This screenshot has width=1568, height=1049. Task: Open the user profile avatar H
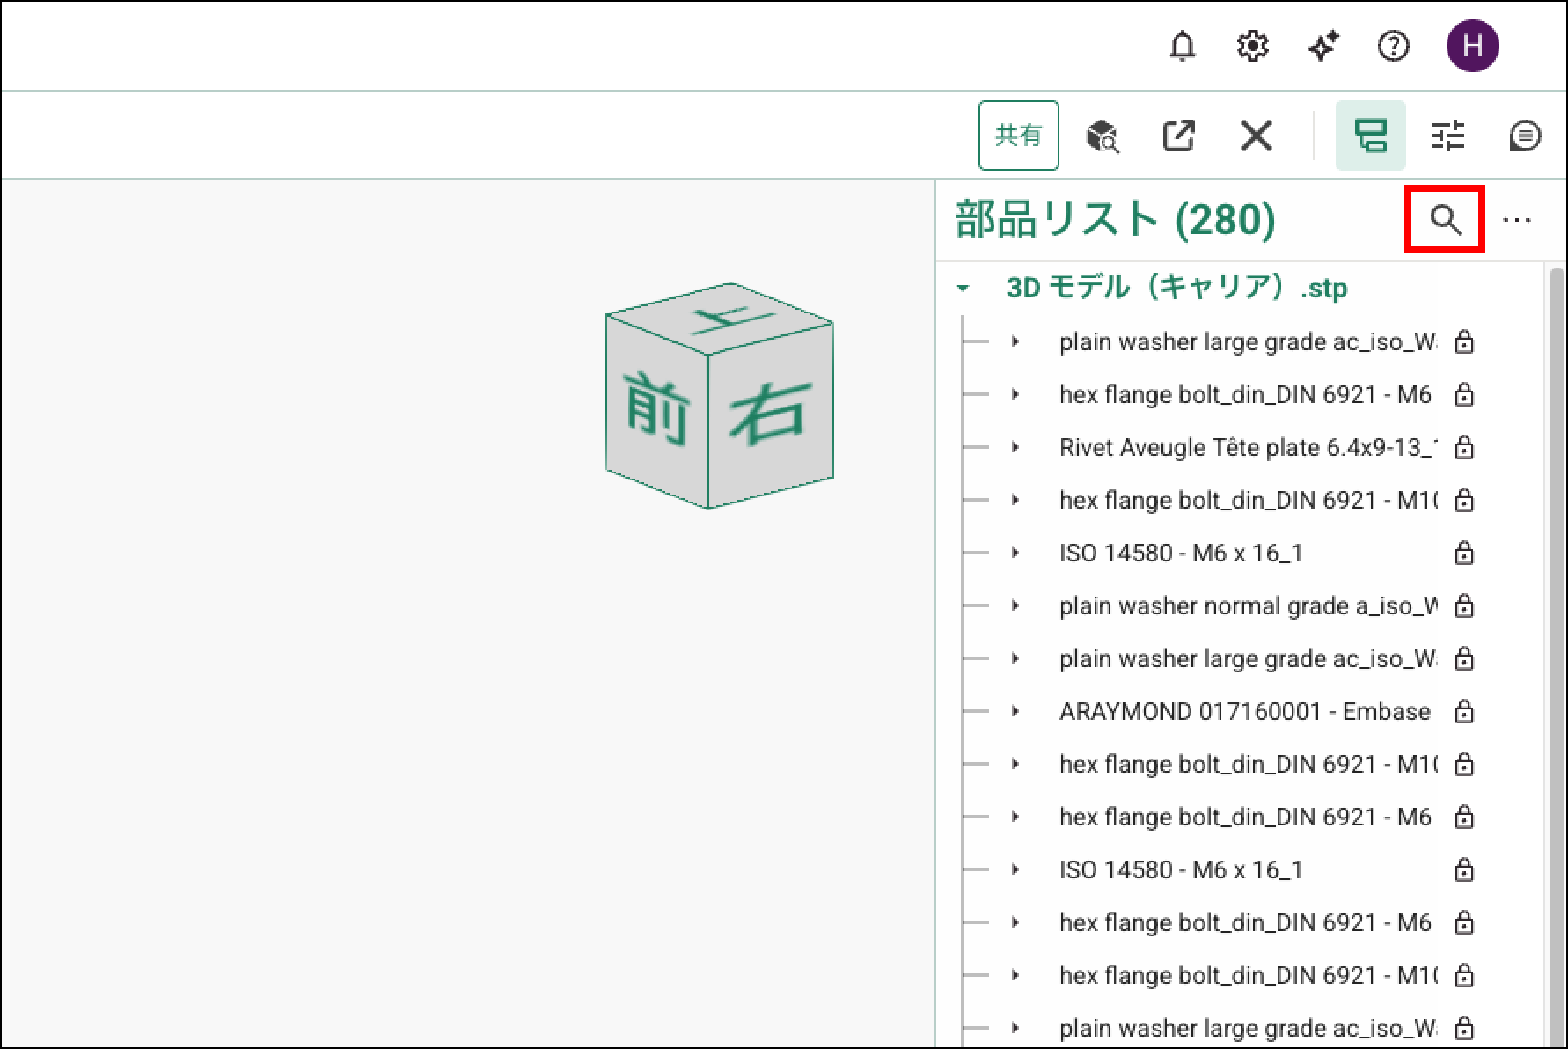click(1472, 46)
